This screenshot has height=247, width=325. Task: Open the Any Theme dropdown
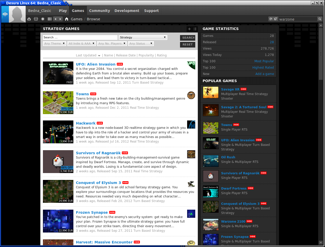point(55,43)
